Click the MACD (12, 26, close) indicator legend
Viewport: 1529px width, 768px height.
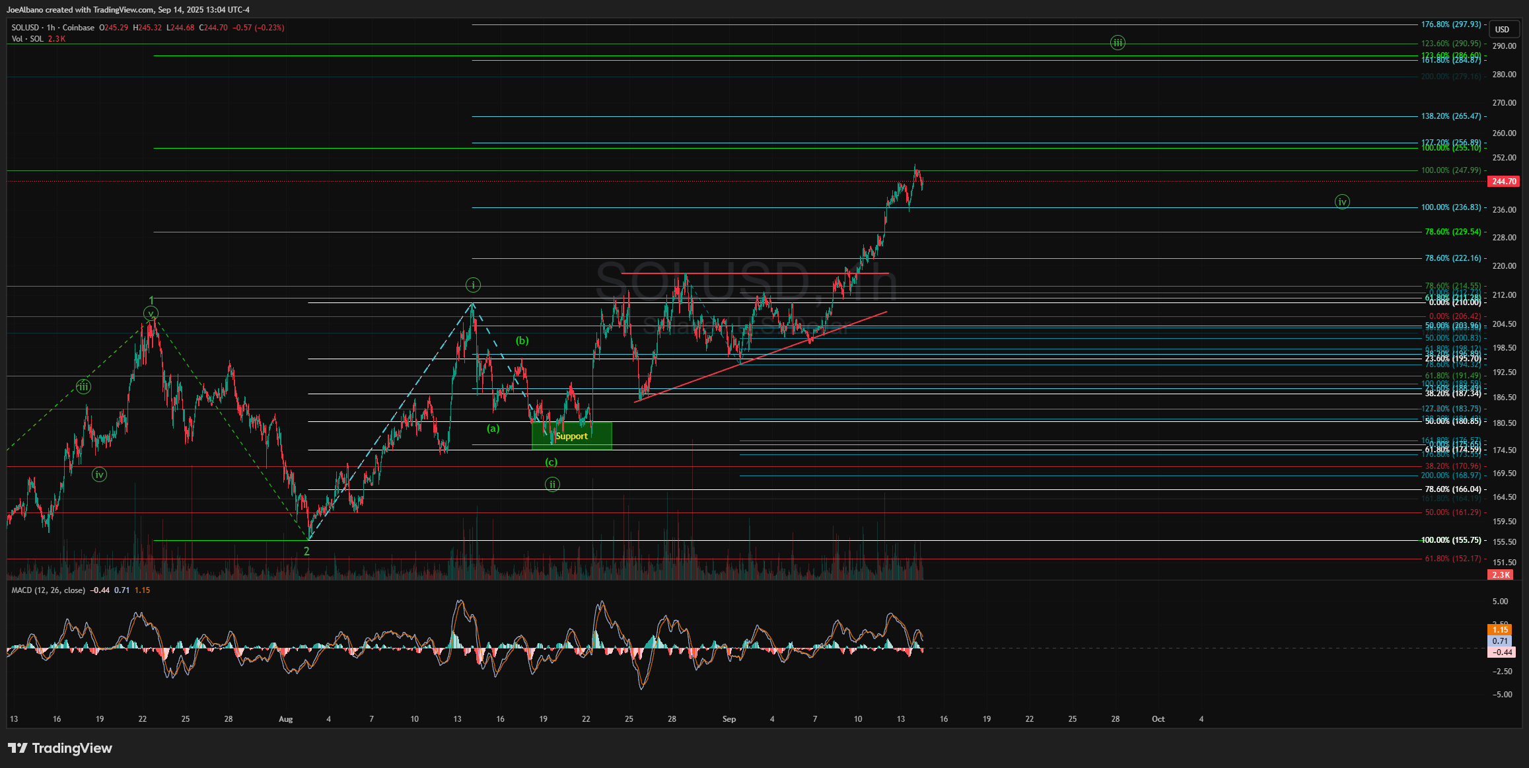coord(48,590)
